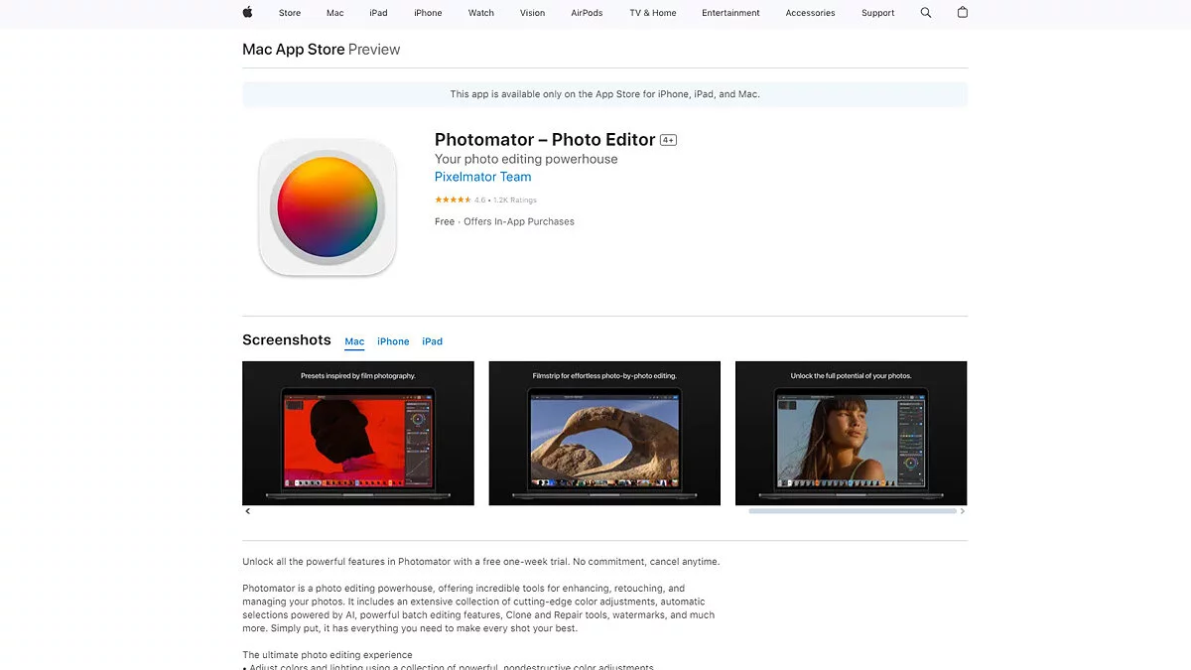Viewport: 1191px width, 670px height.
Task: Click the Mac App Store heading link
Action: (x=294, y=50)
